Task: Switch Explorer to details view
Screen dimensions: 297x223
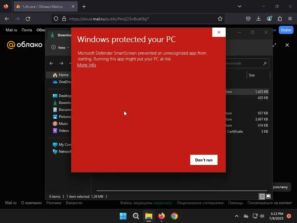Action: 262,197
